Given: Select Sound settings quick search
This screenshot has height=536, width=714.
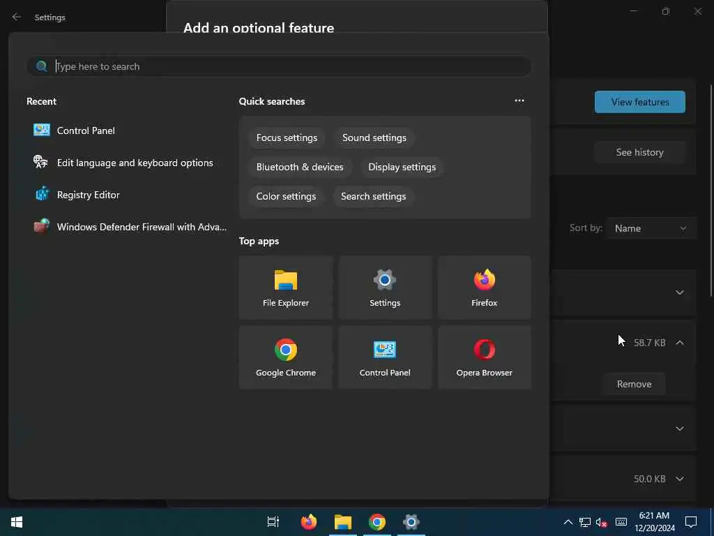Looking at the screenshot, I should (374, 137).
